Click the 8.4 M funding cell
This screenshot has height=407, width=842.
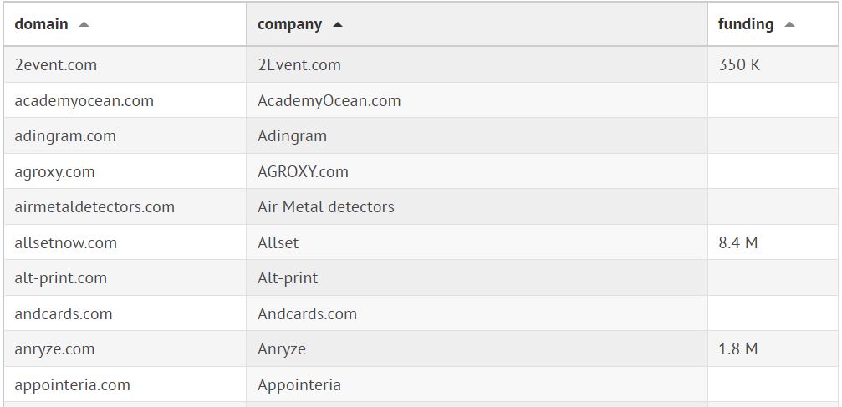738,242
